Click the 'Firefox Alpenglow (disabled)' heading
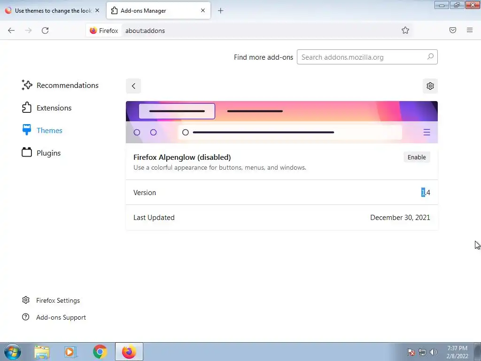 [182, 157]
